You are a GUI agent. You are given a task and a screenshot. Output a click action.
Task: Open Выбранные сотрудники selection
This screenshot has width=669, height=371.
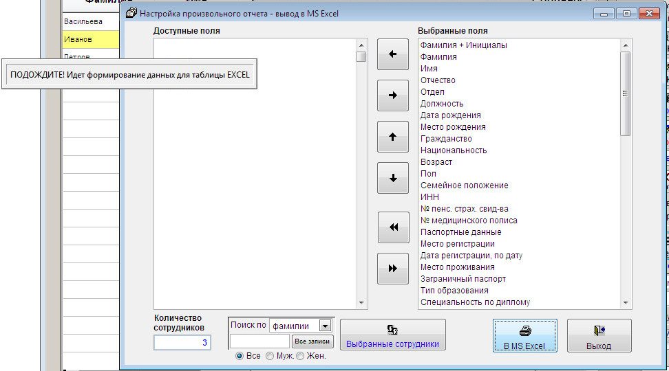coord(393,335)
